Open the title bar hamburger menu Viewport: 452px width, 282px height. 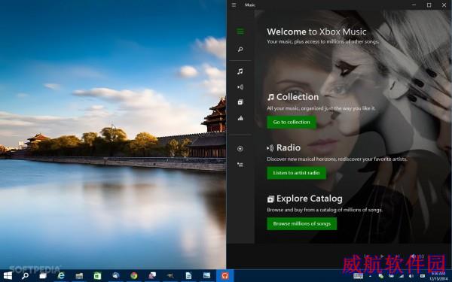click(x=234, y=5)
